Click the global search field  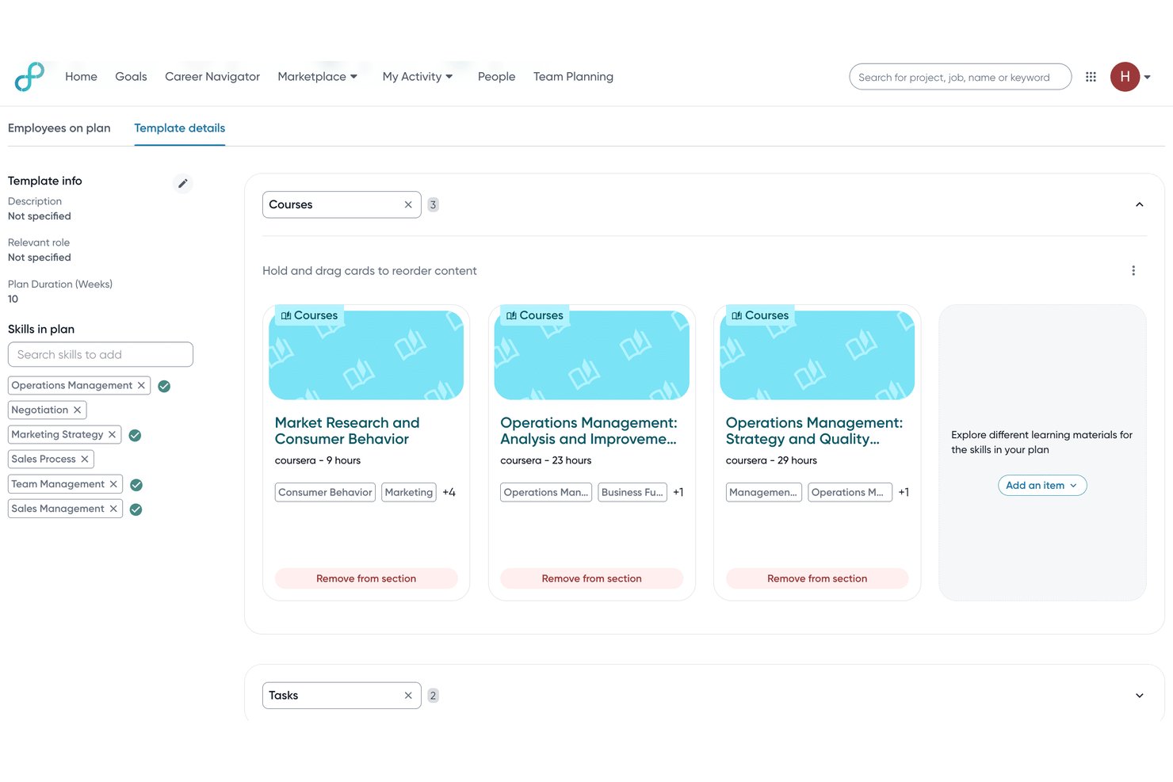[x=960, y=77]
